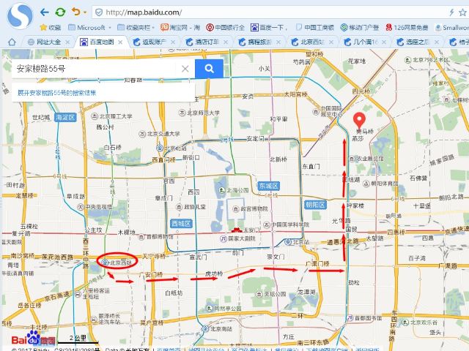Click the 国家大剧院 map icon

tap(223, 239)
